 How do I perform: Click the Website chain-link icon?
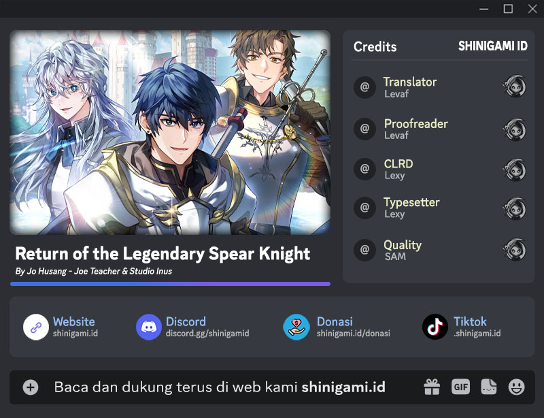(36, 327)
